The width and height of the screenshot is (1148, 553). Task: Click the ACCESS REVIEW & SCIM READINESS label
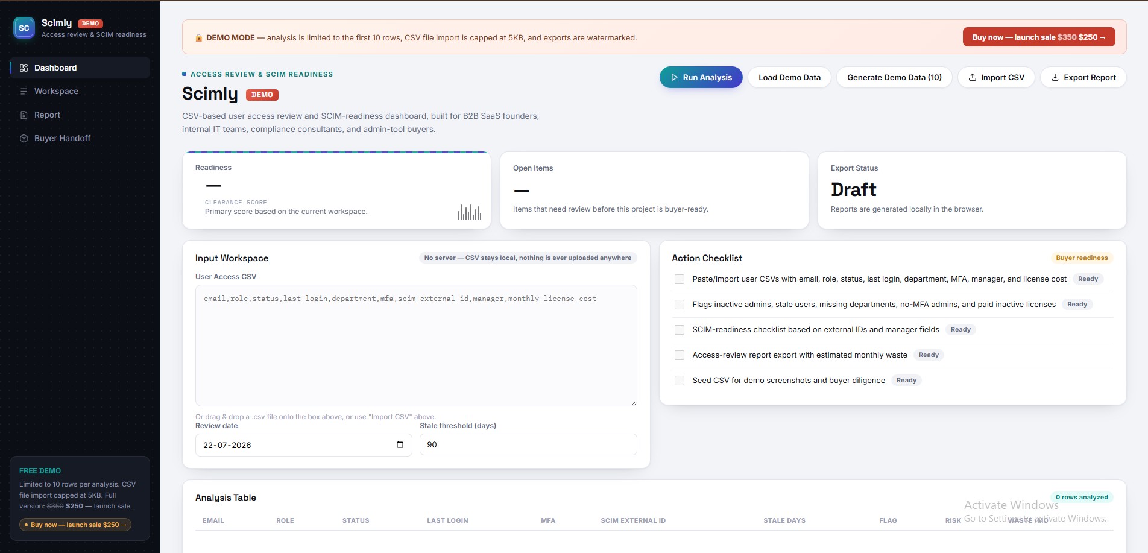click(x=262, y=74)
